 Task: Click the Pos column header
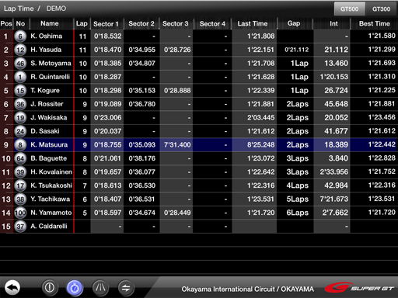click(6, 24)
